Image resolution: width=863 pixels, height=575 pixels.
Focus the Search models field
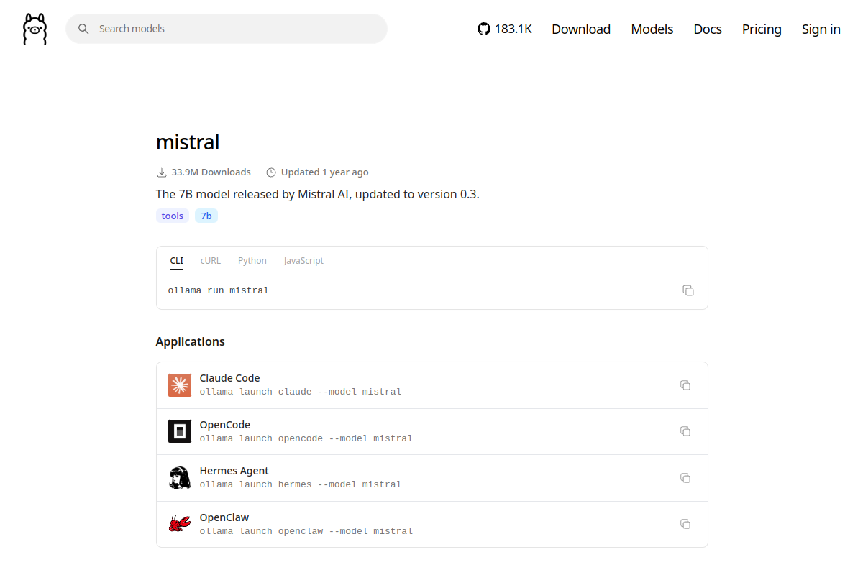[227, 29]
